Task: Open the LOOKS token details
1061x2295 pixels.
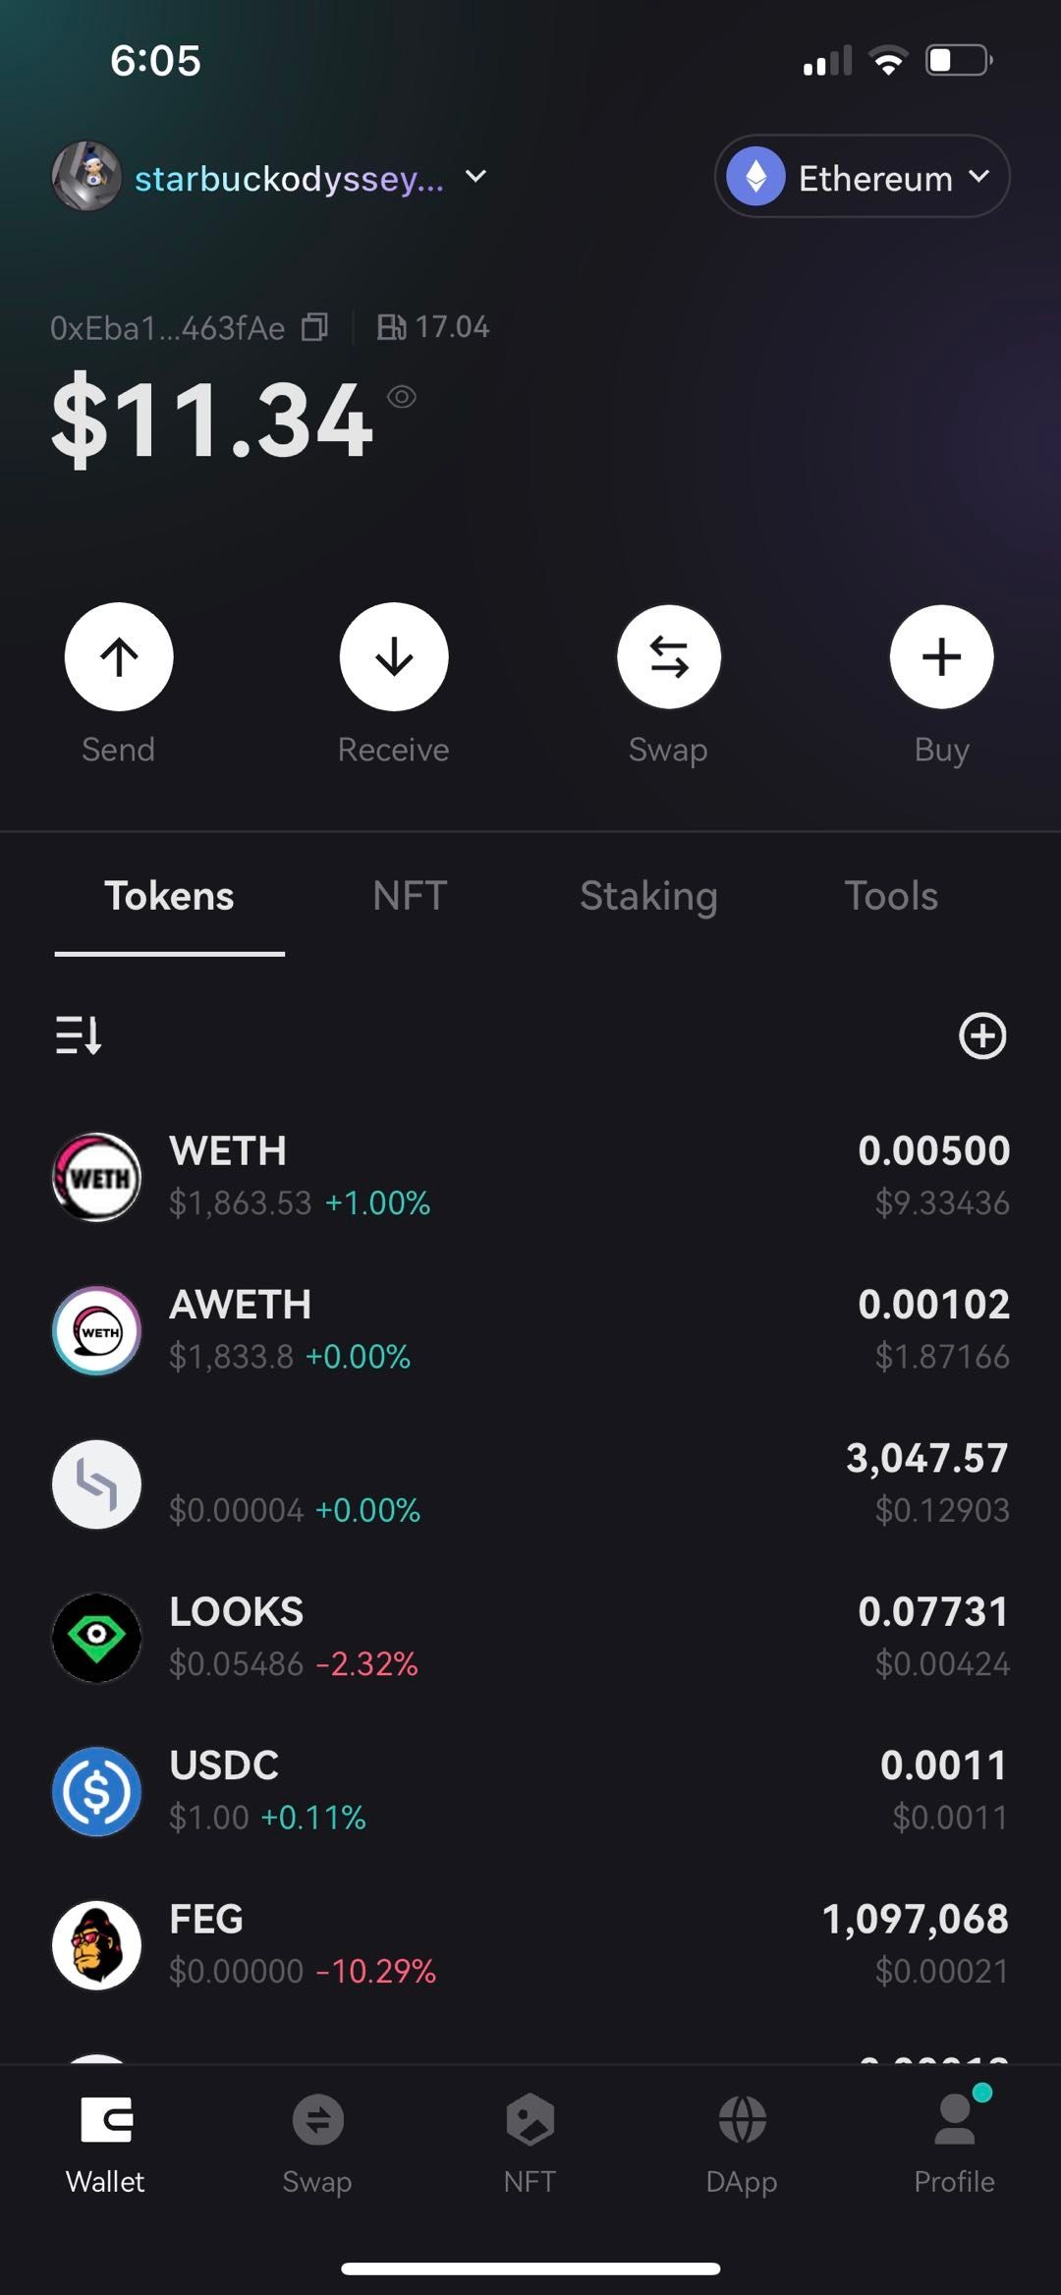Action: (530, 1638)
